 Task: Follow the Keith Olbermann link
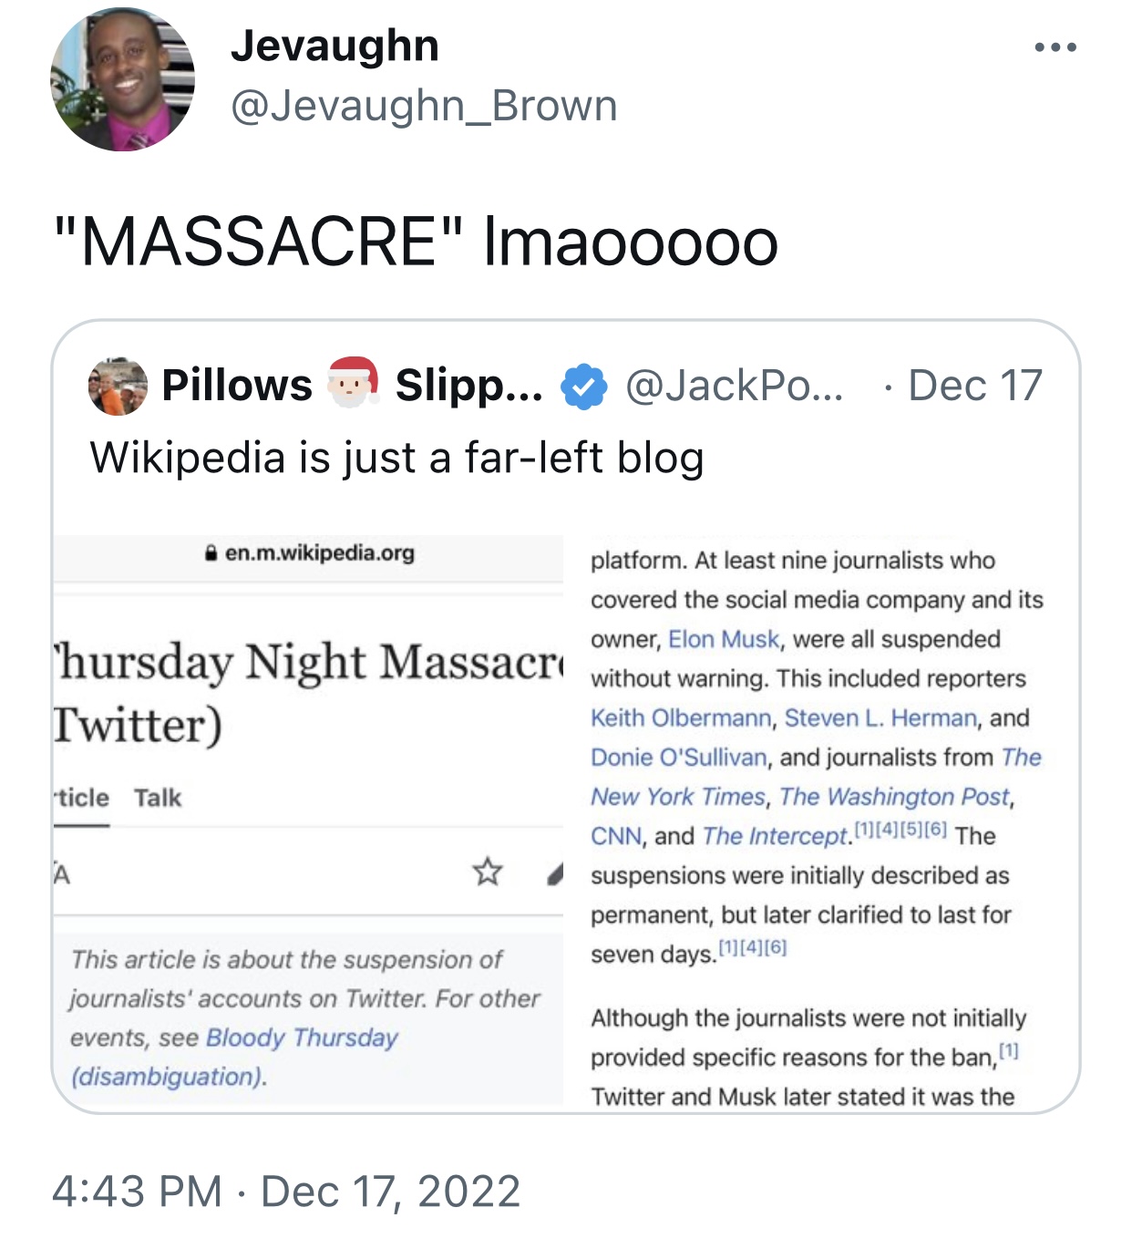pyautogui.click(x=681, y=717)
